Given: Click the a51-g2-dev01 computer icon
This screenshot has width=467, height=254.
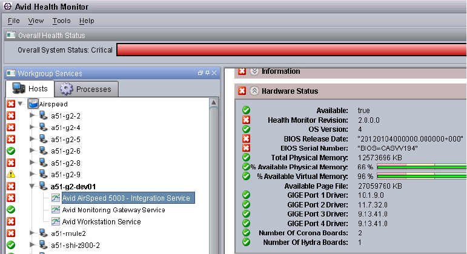Looking at the screenshot, I should tap(43, 186).
